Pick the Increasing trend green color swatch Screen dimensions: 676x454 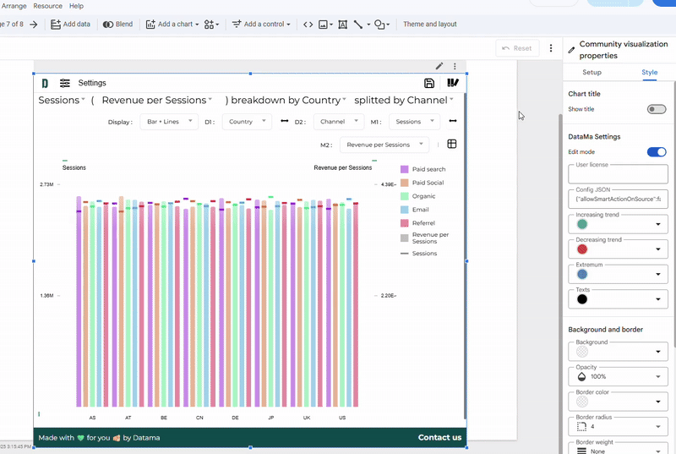coord(582,224)
